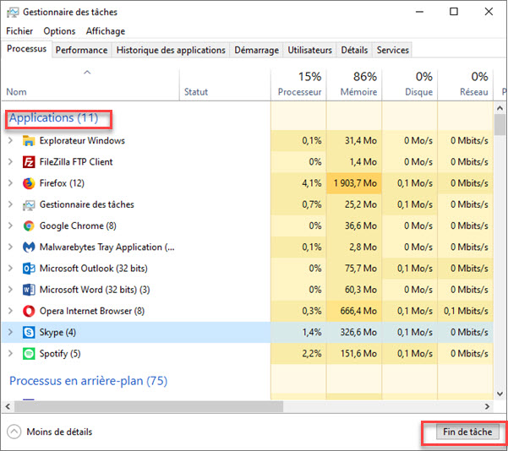Expand the Google Chrome (8) group

tap(10, 226)
